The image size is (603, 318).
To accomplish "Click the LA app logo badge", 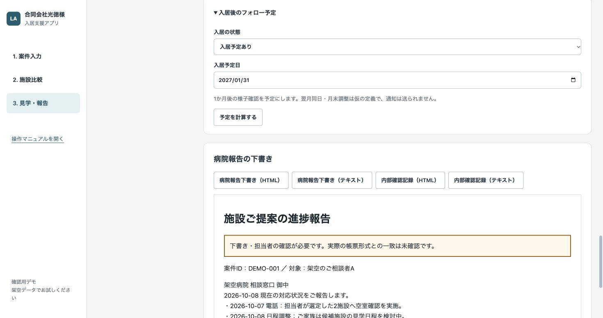I will click(x=14, y=18).
